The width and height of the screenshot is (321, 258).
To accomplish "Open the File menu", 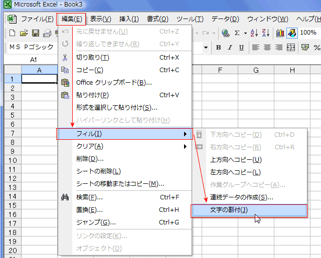I will [x=37, y=19].
